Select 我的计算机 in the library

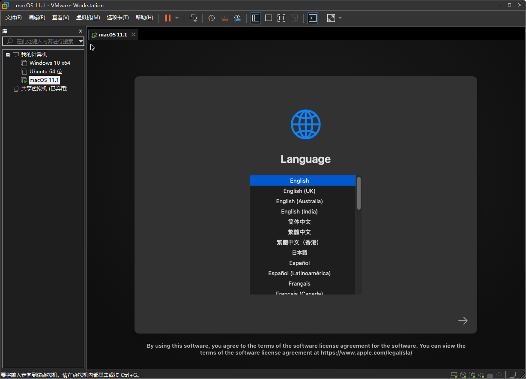[x=34, y=54]
